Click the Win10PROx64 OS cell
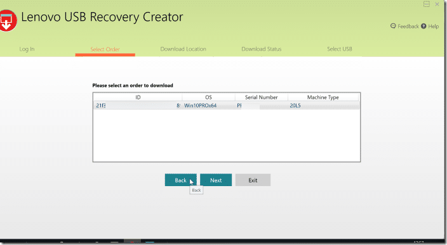Viewport: 447px width, 245px height. pyautogui.click(x=200, y=106)
